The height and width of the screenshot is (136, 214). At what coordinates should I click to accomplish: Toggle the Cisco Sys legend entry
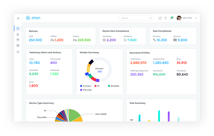tap(86, 90)
